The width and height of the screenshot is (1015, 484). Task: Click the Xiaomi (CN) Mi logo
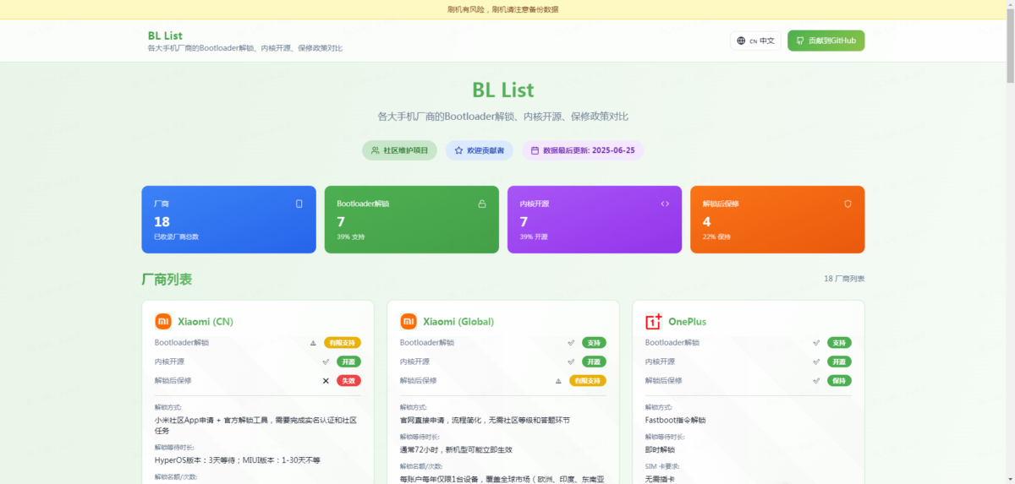coord(163,321)
